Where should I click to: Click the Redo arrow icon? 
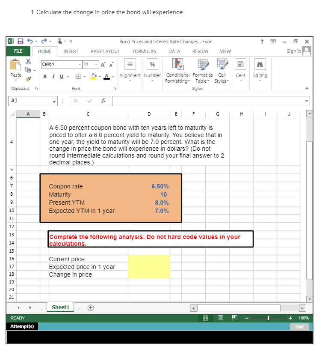click(x=44, y=41)
